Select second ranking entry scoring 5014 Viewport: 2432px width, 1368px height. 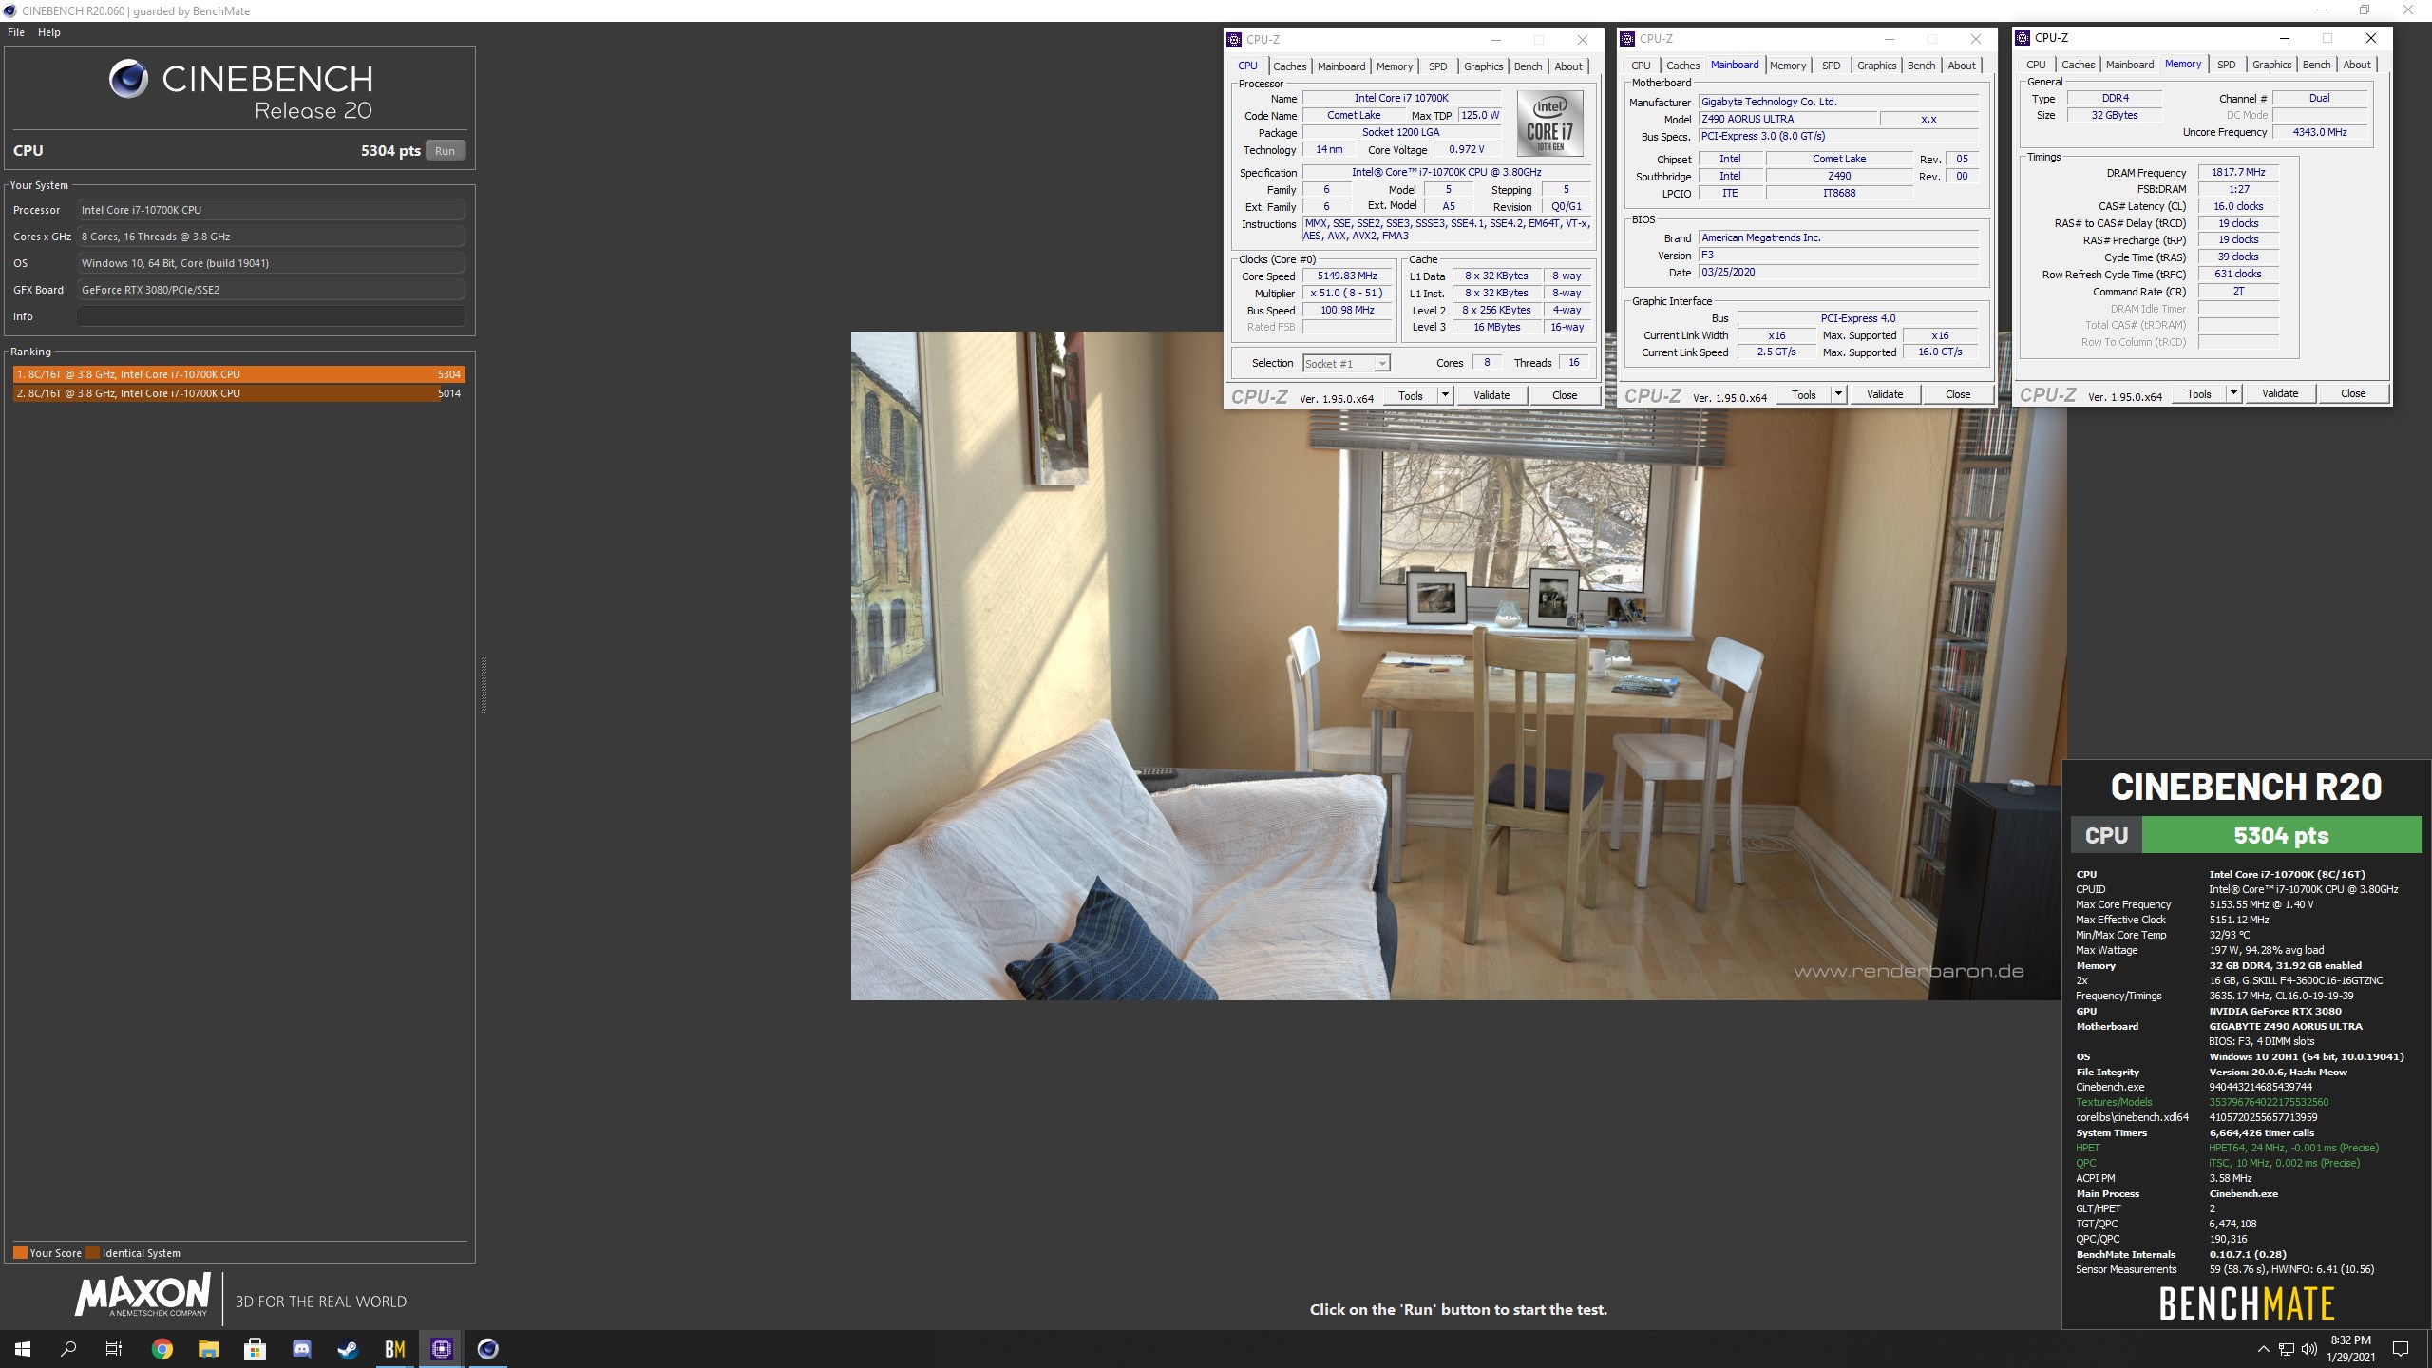pos(238,393)
